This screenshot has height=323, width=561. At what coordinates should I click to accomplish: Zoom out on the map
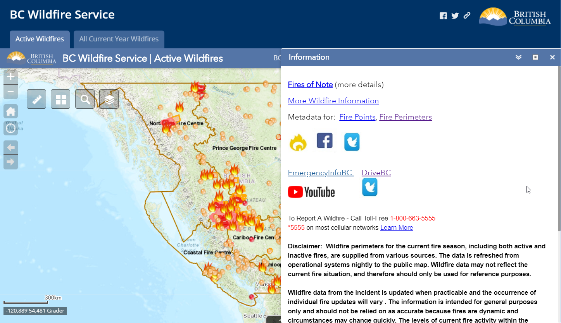coord(10,92)
